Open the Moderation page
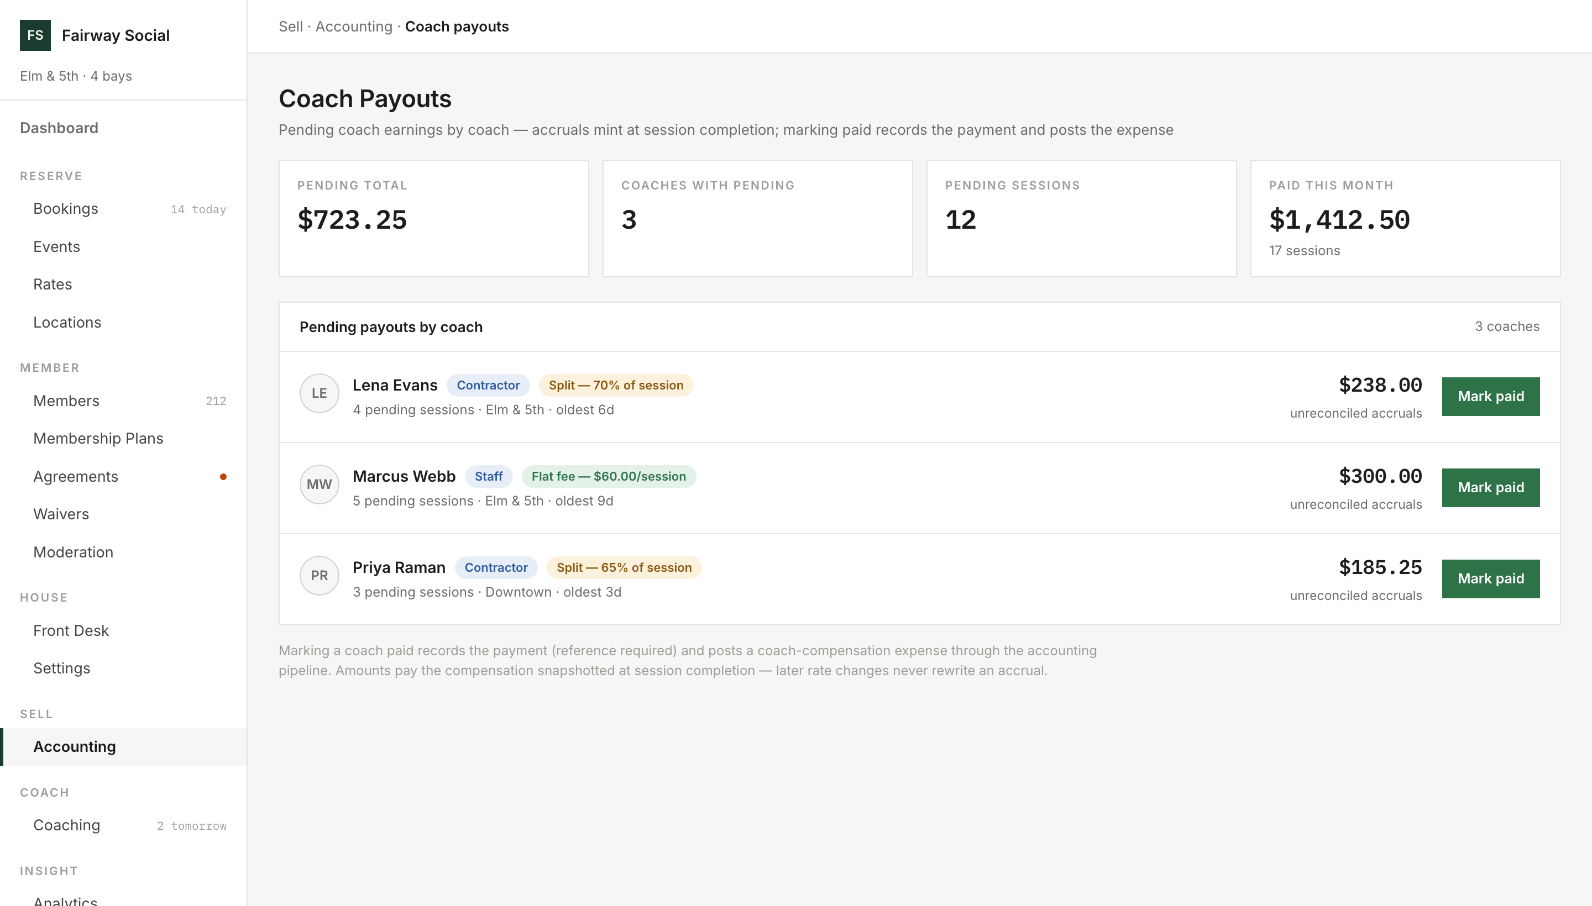The height and width of the screenshot is (906, 1592). tap(123, 552)
